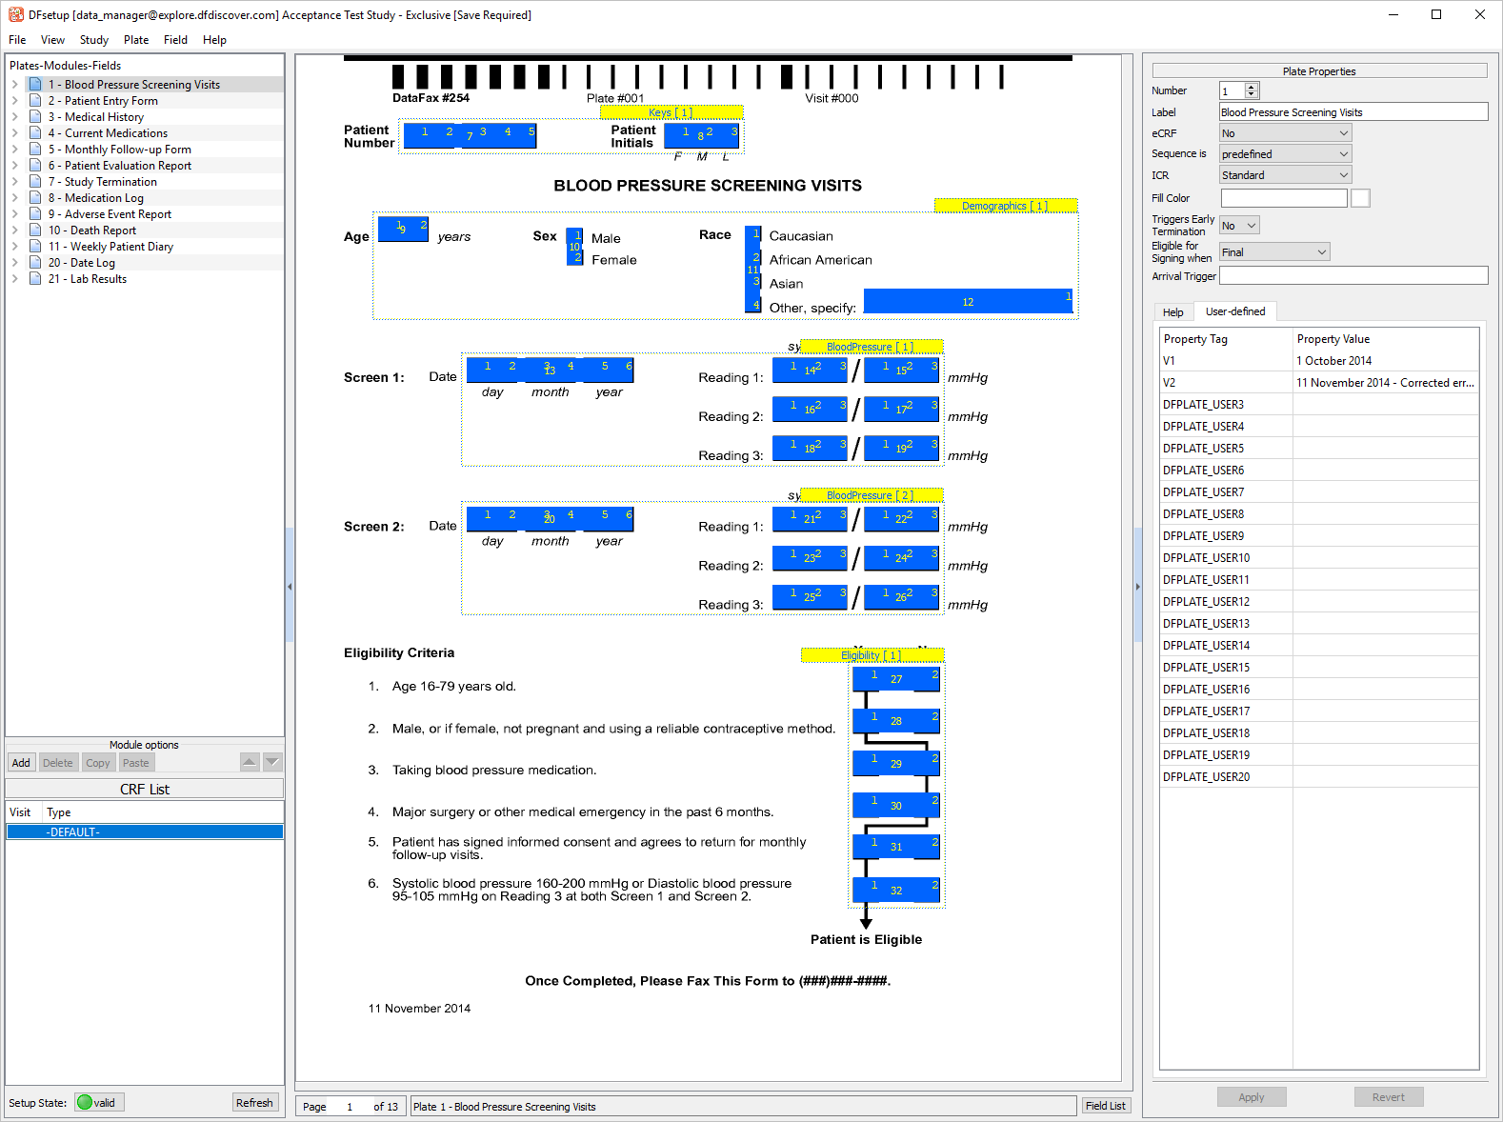Expand the Patient Entry Form tree node
Image resolution: width=1503 pixels, height=1122 pixels.
tap(15, 101)
